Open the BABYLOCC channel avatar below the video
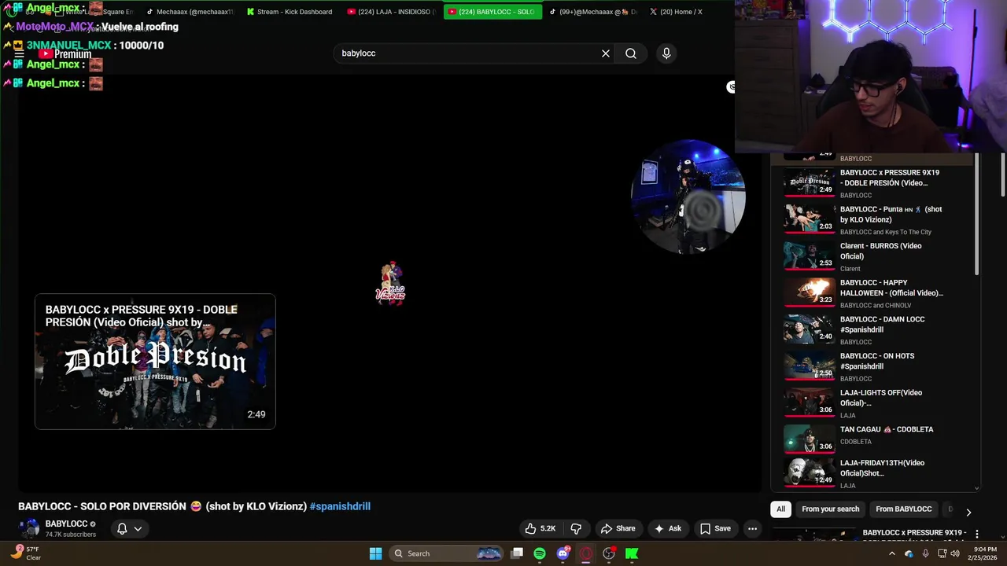 coord(29,528)
